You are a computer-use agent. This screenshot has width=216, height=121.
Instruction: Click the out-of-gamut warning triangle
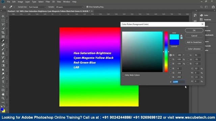181,36
